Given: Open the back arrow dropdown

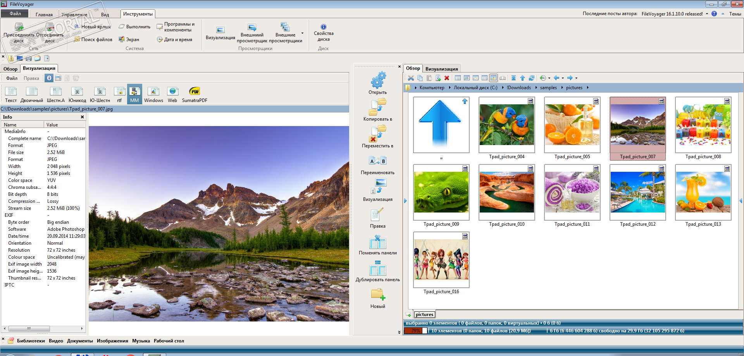Looking at the screenshot, I should [x=563, y=78].
